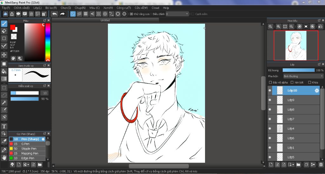Check the Xén bớt option

(292, 82)
